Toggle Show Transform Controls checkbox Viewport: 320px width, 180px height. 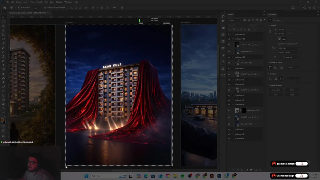coord(45,7)
